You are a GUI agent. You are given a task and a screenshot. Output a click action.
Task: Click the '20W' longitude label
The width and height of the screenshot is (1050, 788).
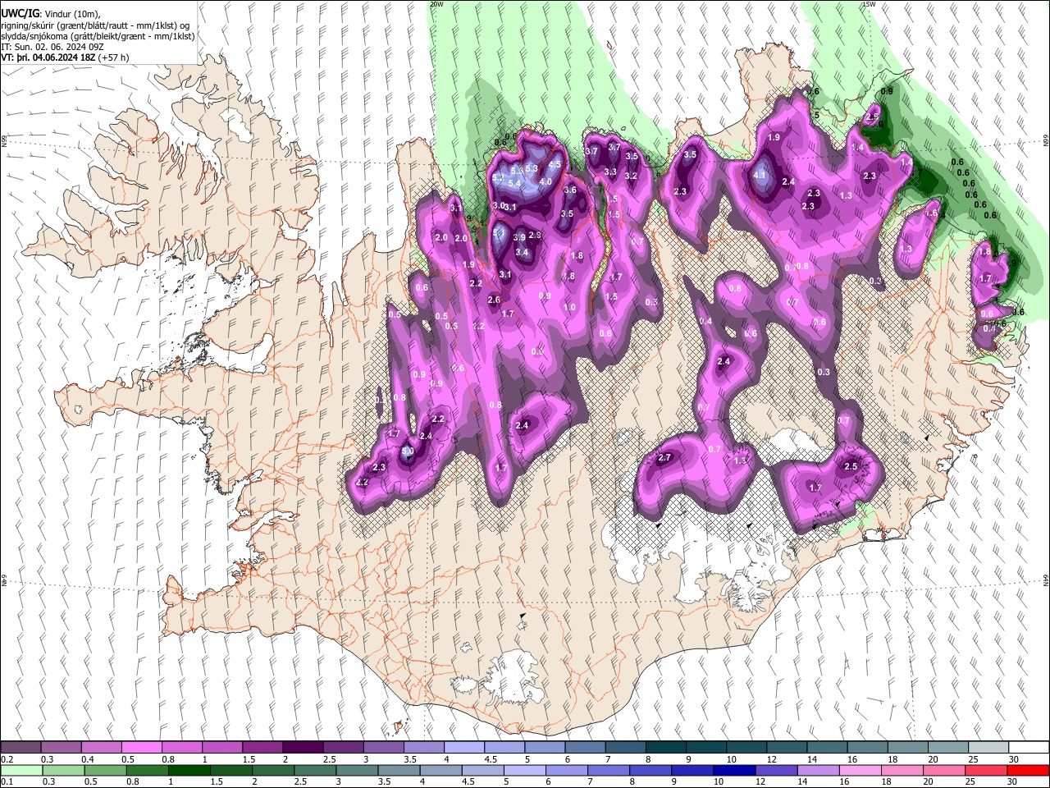pyautogui.click(x=436, y=4)
